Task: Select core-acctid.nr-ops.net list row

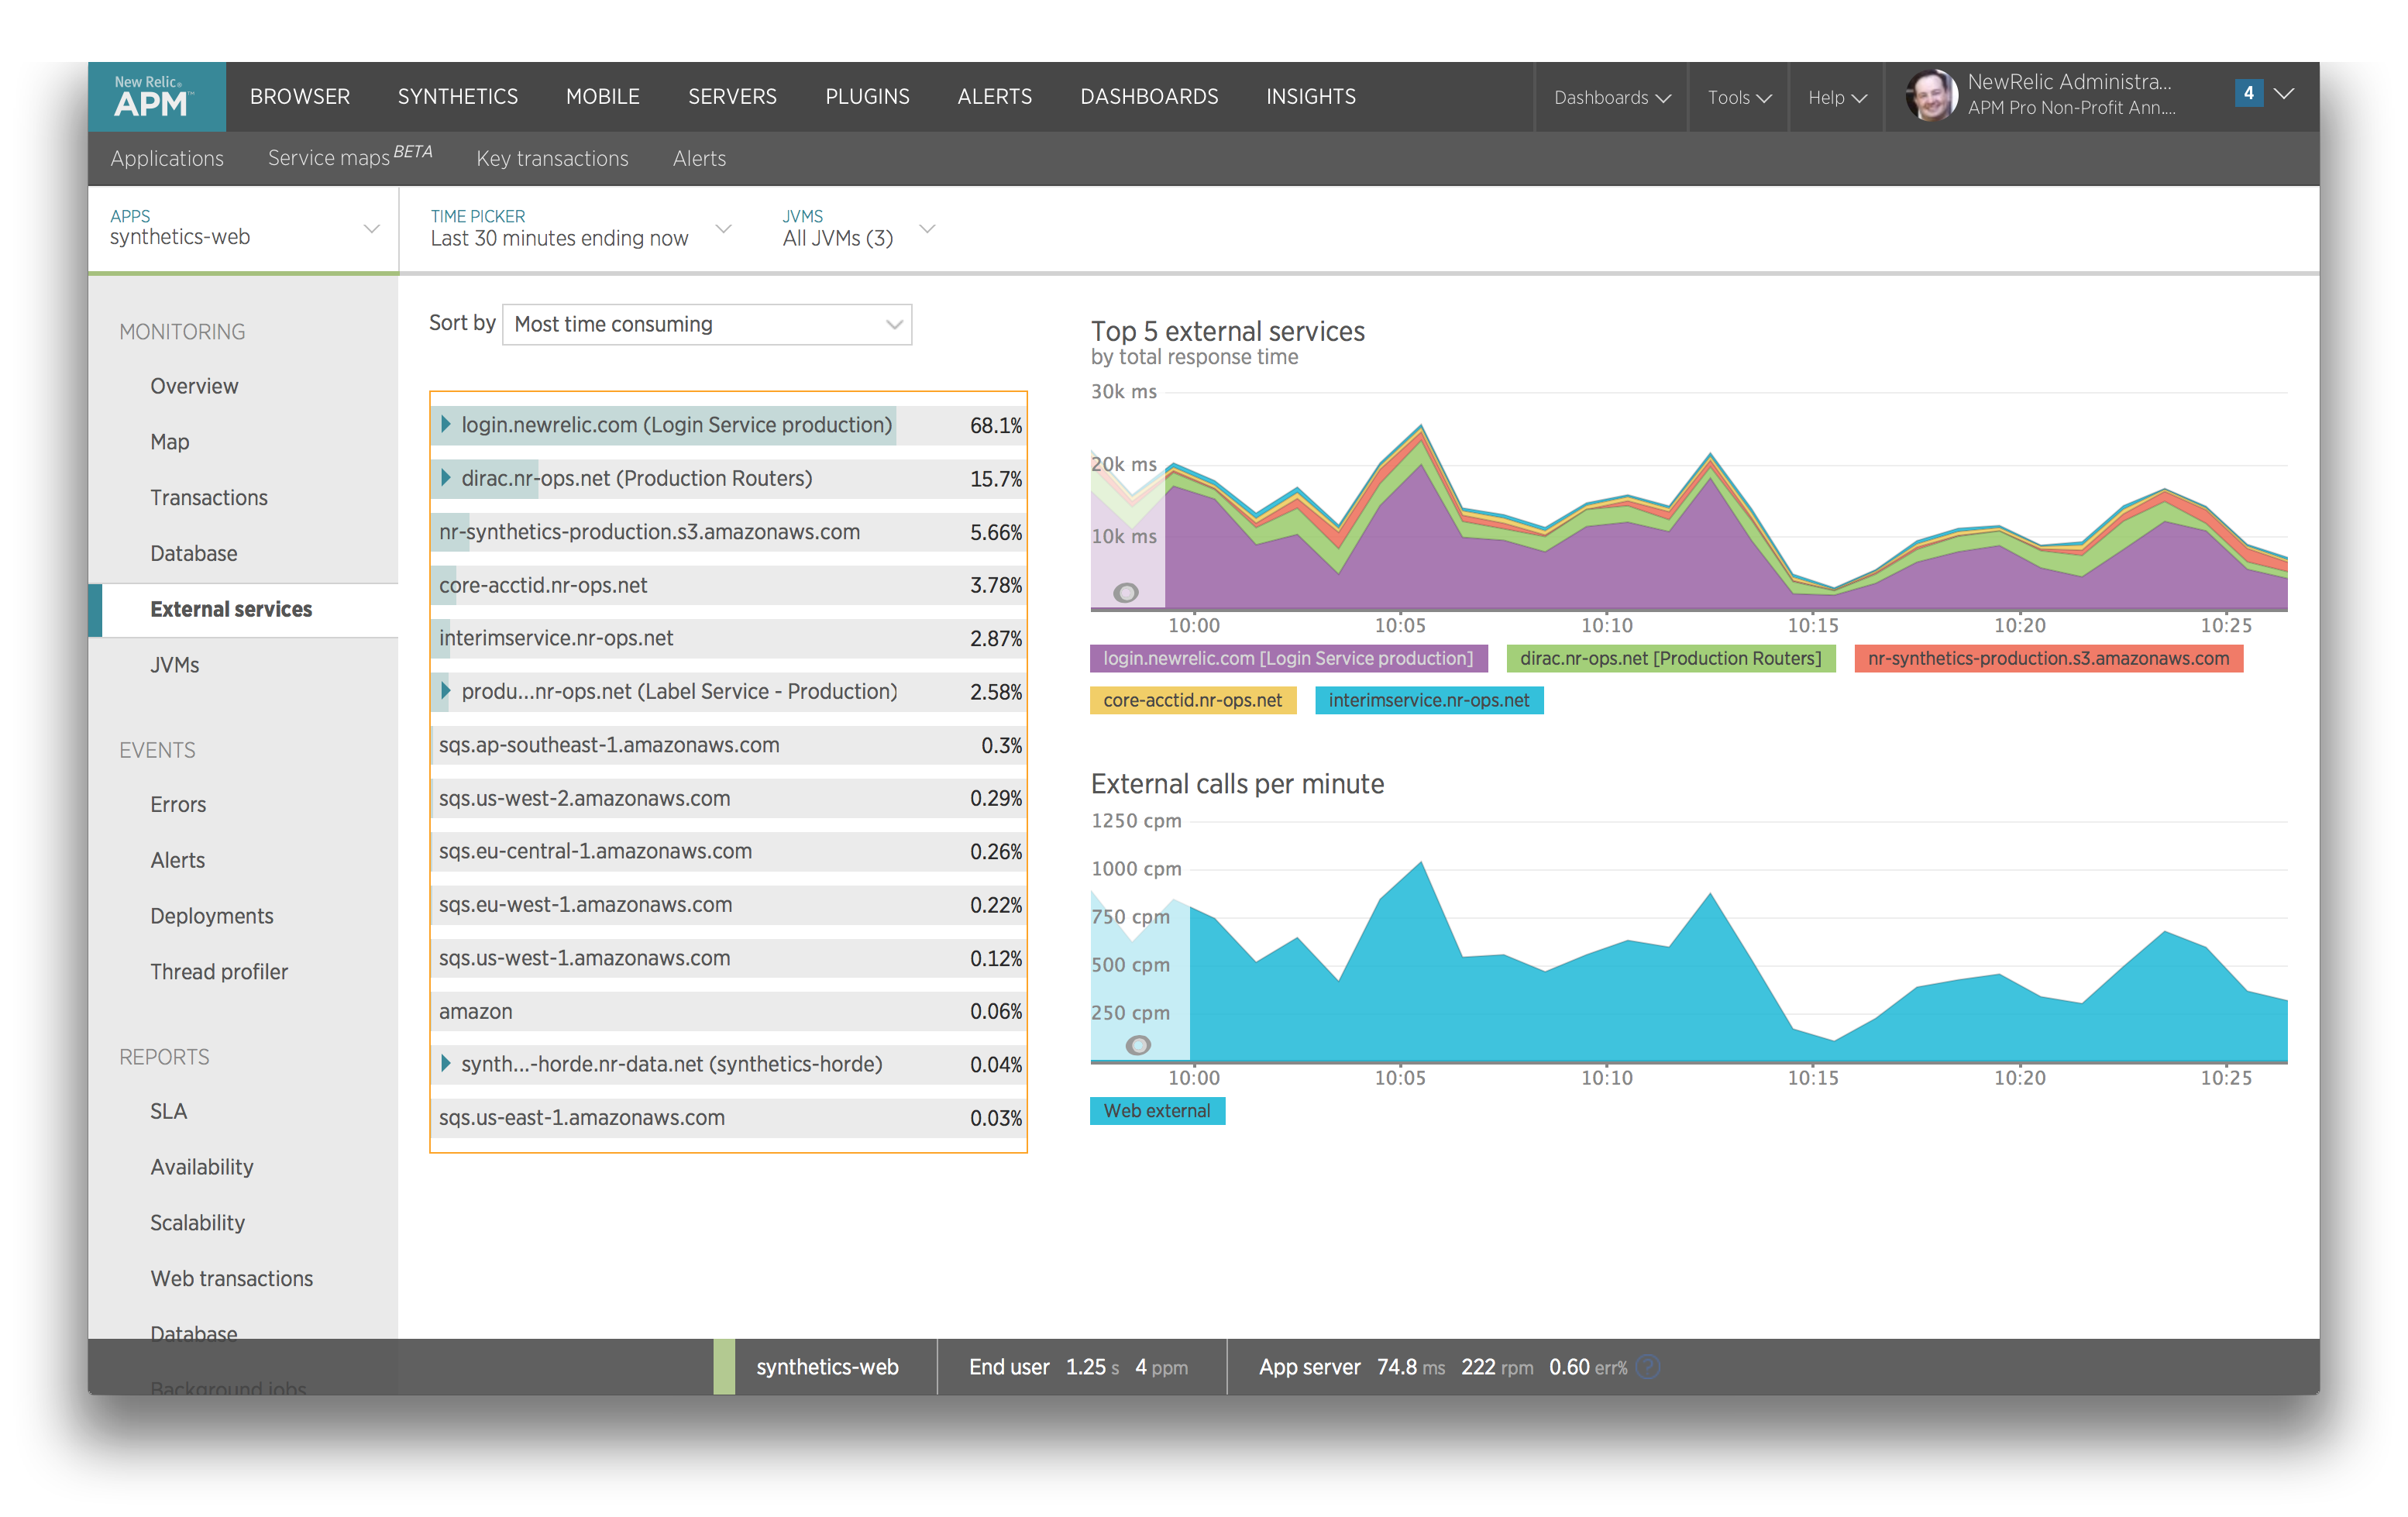Action: [x=729, y=584]
